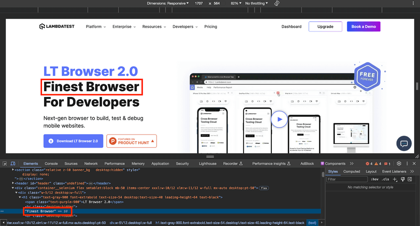
Task: Open the AdBlock tab
Action: pyautogui.click(x=307, y=164)
